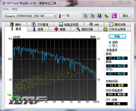Screen dimensions: 136x111
Task: Open the 随机存取 tab
Action: click(117, 24)
